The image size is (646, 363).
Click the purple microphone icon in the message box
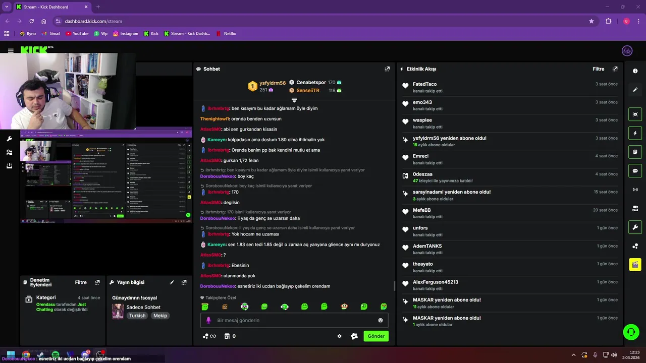point(208,320)
